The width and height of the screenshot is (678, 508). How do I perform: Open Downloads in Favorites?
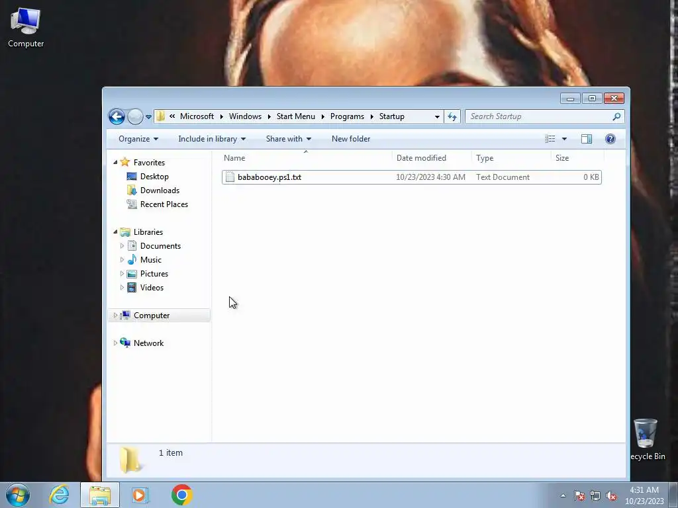[x=160, y=190]
